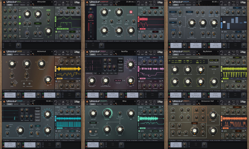This screenshot has width=249, height=149.
Task: Select 2x generator button in Tremolo
Action: tap(99, 73)
